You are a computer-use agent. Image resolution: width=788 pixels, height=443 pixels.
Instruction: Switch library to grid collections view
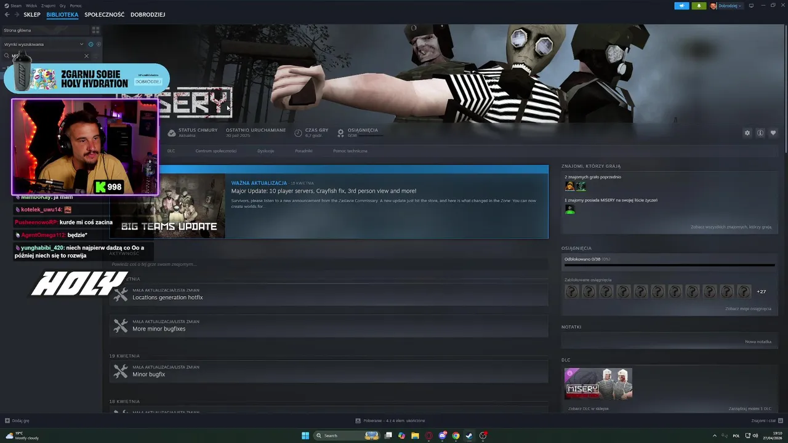95,30
